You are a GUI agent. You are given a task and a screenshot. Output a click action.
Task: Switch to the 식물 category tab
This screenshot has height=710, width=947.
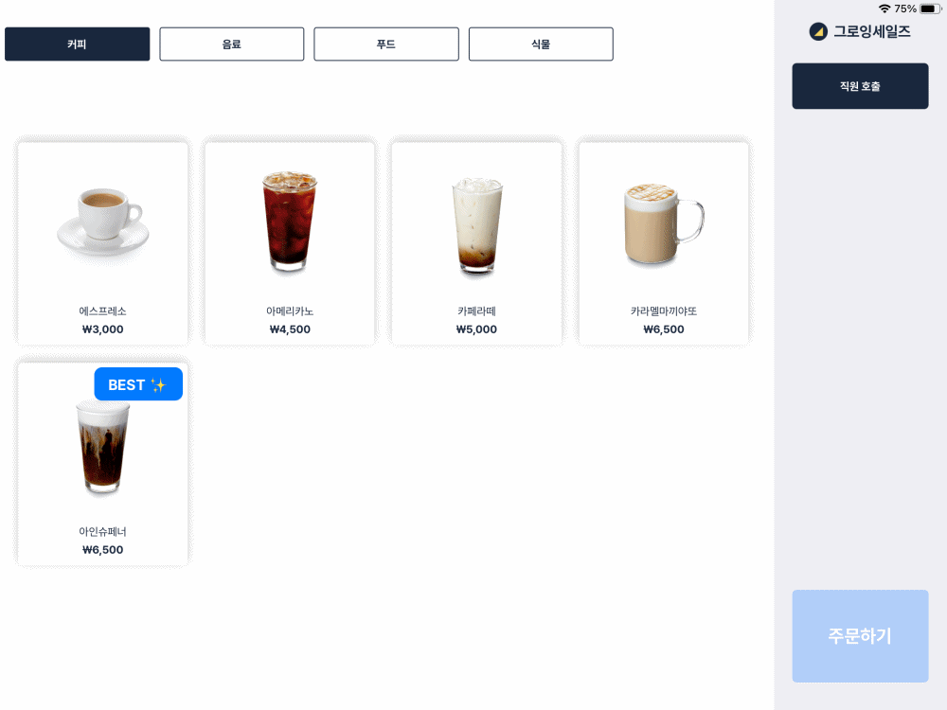coord(541,44)
